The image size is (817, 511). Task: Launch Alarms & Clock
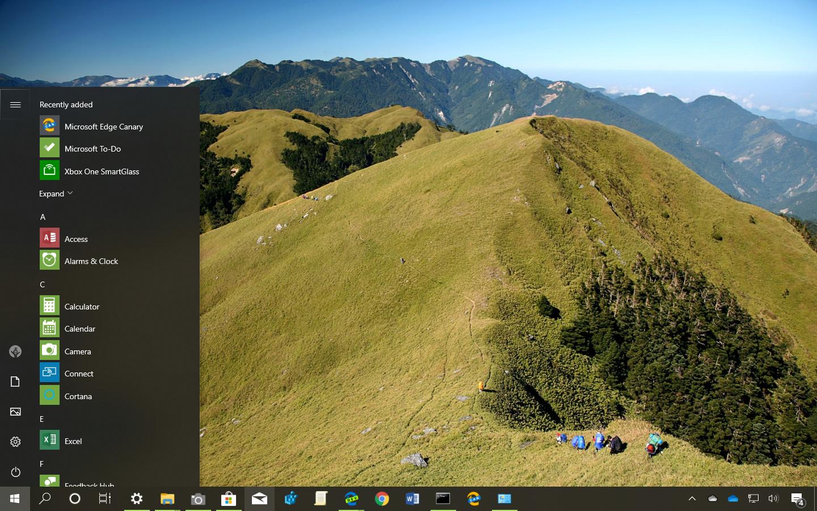pyautogui.click(x=91, y=261)
